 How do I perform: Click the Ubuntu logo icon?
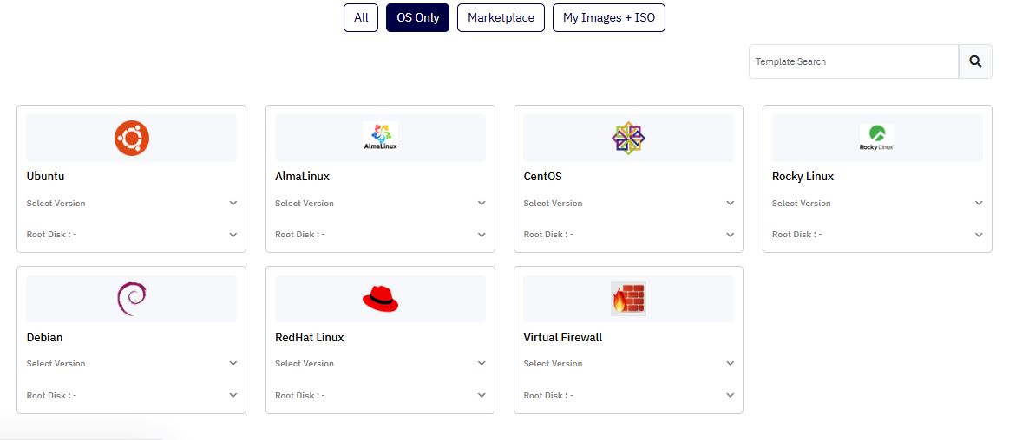coord(132,138)
